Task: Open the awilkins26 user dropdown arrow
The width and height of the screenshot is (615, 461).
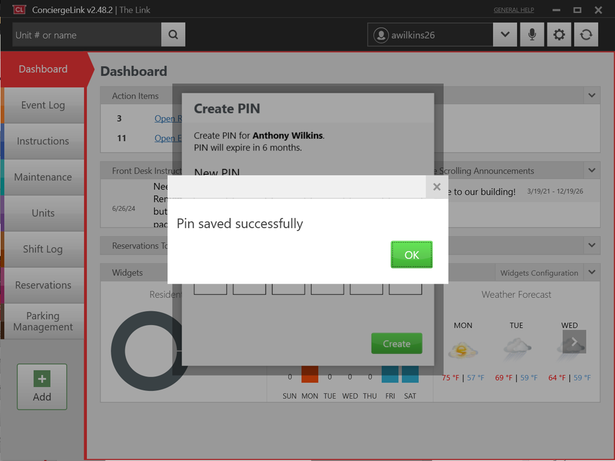Action: click(505, 34)
